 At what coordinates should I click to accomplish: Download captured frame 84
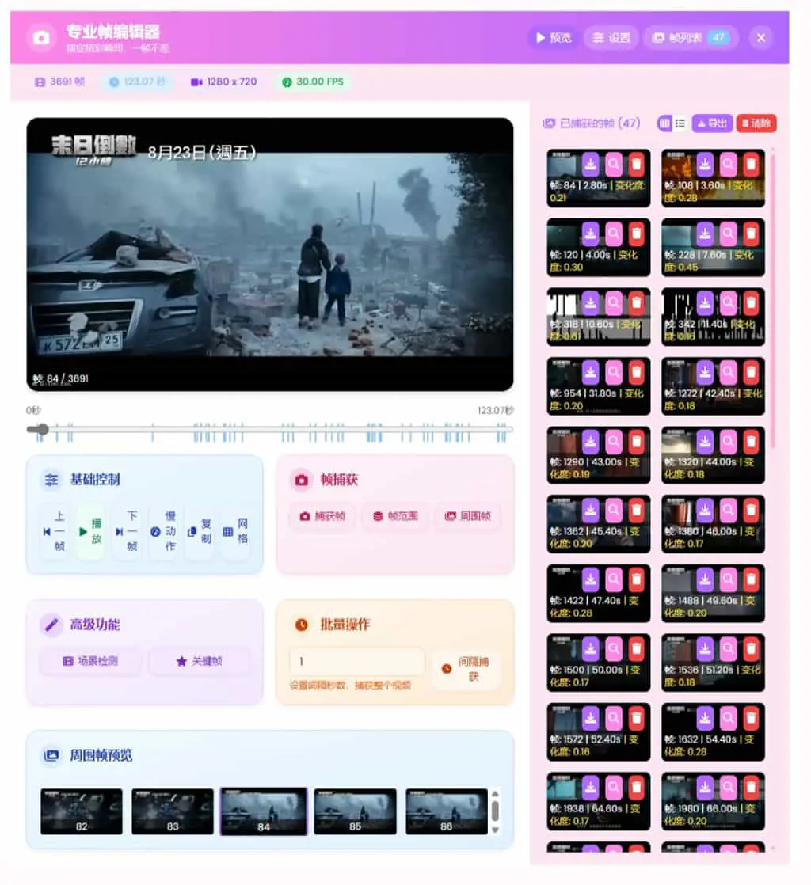coord(590,165)
